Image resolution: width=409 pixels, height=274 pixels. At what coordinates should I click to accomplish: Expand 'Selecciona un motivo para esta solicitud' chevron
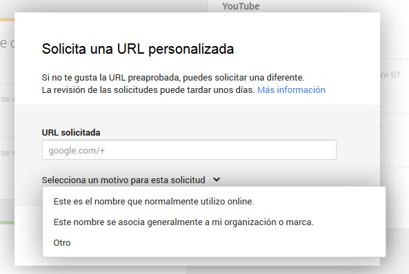[x=217, y=180]
